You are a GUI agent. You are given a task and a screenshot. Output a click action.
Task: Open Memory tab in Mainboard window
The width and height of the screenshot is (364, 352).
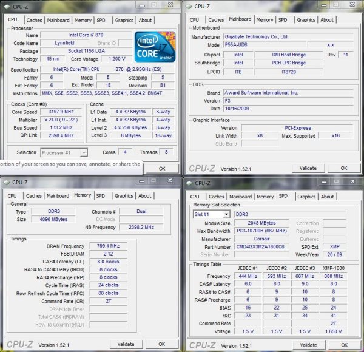tap(265, 20)
